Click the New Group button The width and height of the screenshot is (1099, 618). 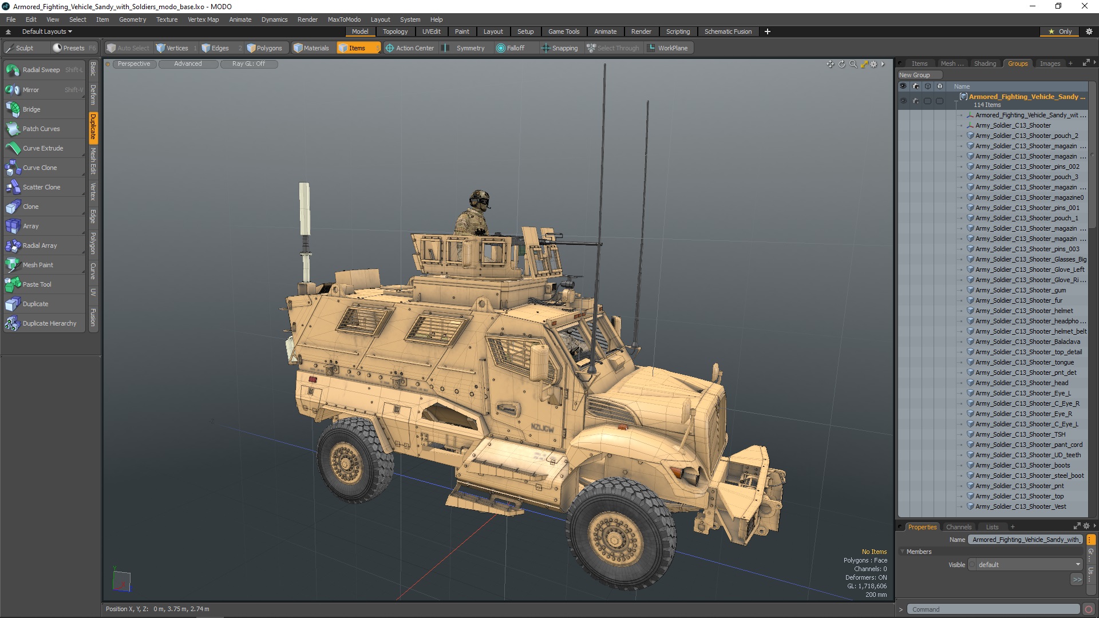point(919,75)
